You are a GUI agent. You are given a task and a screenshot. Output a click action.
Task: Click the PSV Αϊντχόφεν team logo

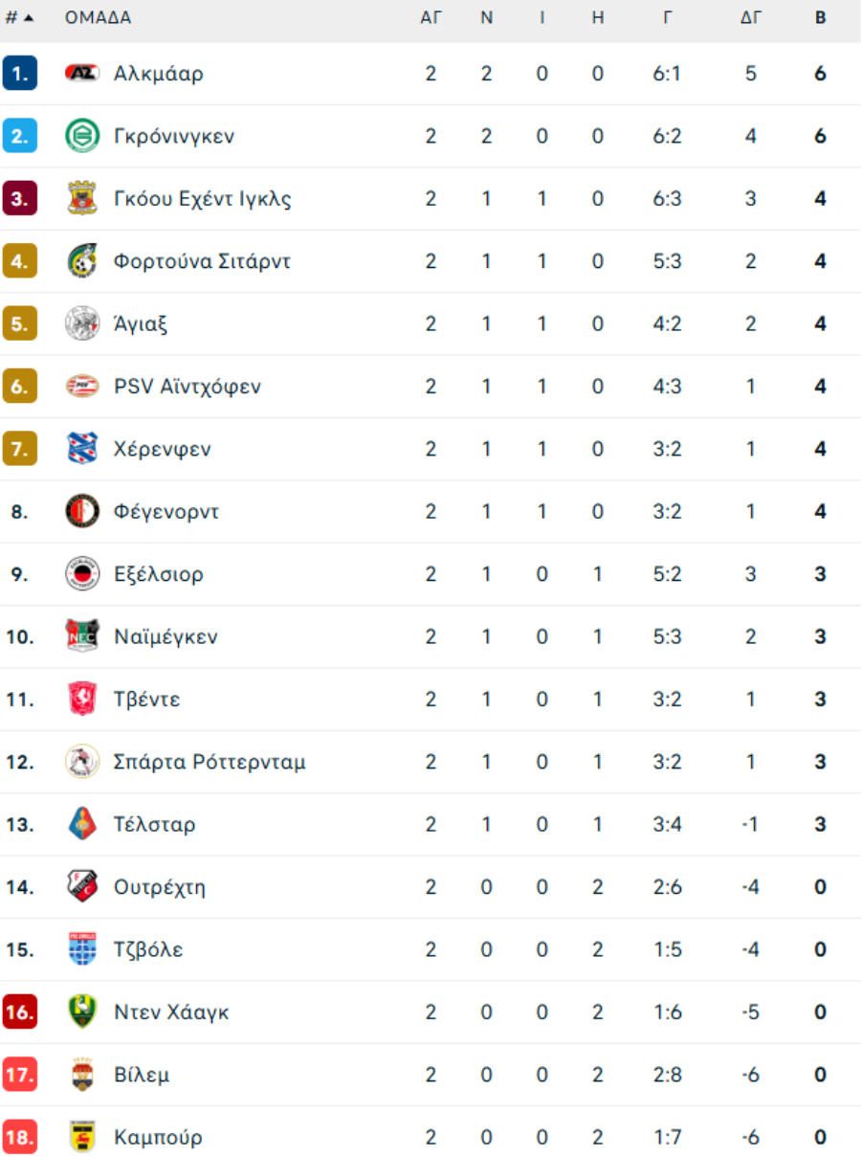click(x=82, y=387)
